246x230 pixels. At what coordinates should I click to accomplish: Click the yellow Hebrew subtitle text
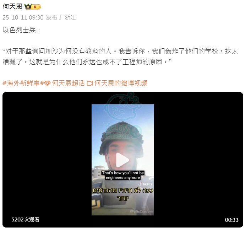click(123, 194)
